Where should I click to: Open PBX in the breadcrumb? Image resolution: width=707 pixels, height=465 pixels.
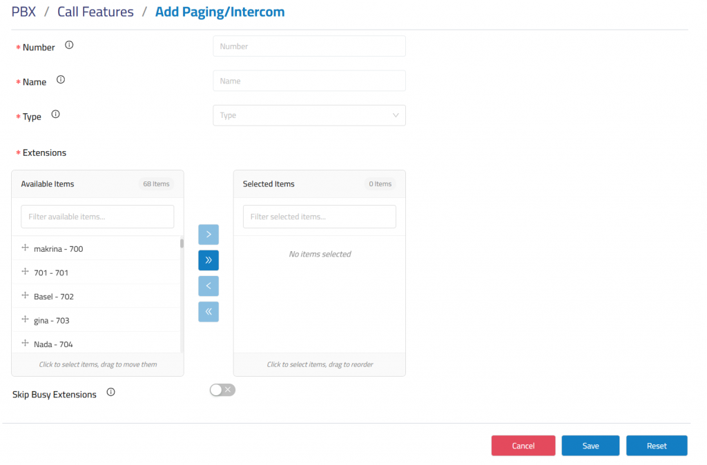point(23,12)
